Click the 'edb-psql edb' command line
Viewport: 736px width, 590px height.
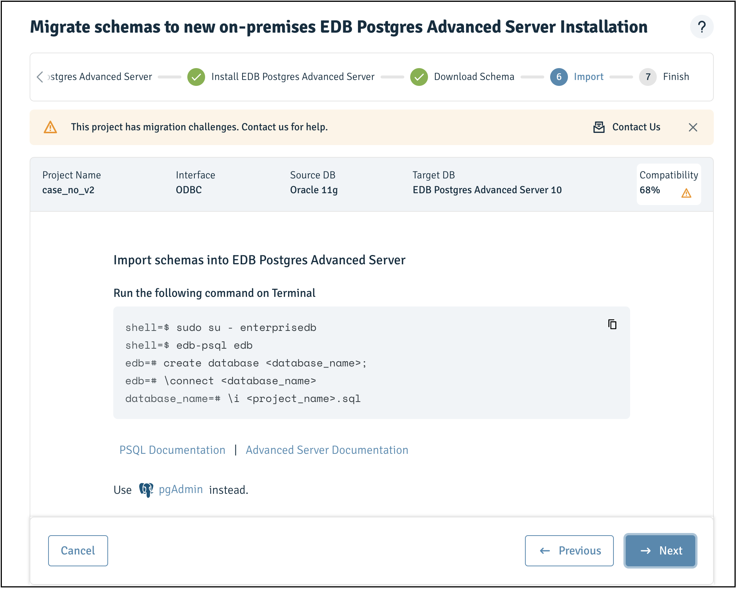189,345
